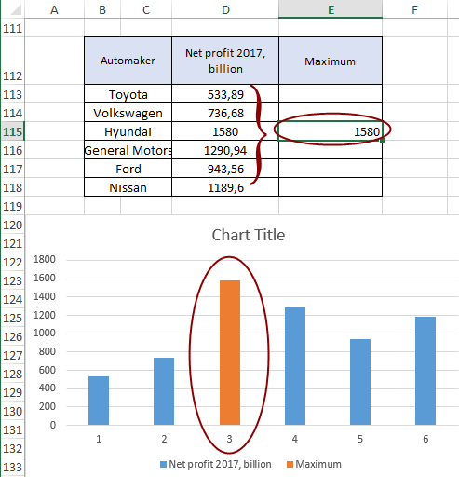
Task: Click the select-all corner triangle
Action: (x=15, y=9)
